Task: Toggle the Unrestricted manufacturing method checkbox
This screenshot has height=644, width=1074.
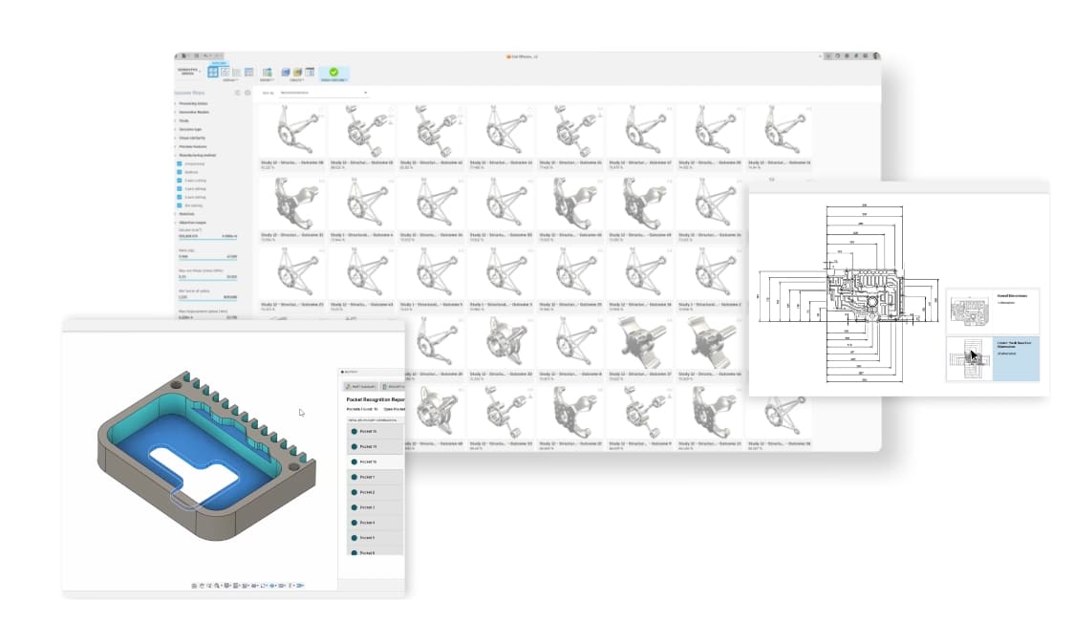Action: (x=179, y=164)
